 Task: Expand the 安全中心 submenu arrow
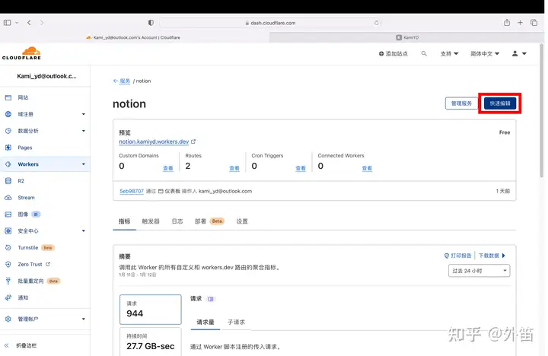point(84,231)
